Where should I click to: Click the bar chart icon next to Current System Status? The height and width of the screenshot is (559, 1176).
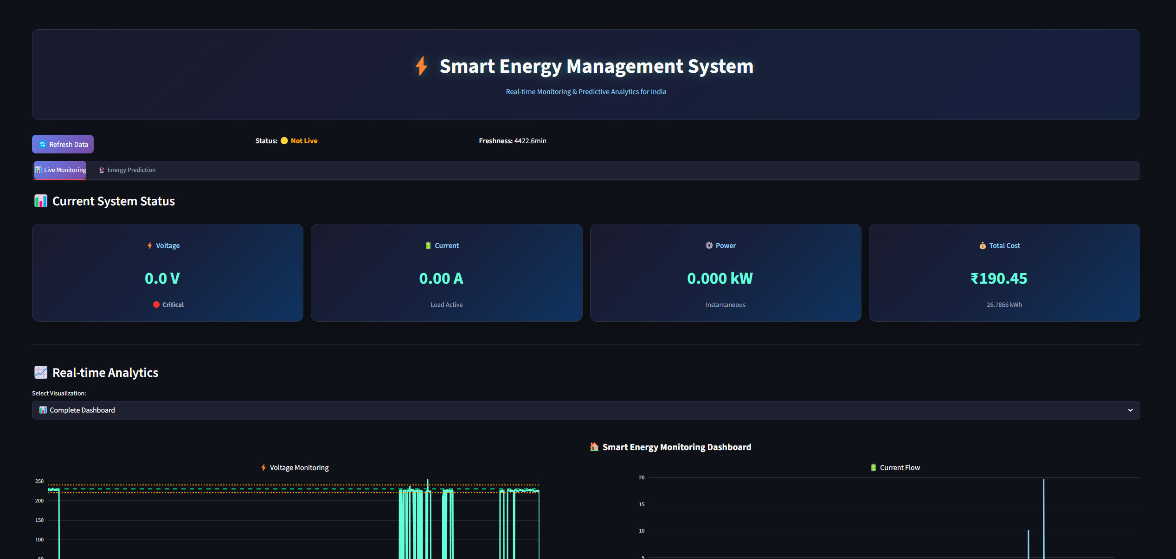coord(41,201)
